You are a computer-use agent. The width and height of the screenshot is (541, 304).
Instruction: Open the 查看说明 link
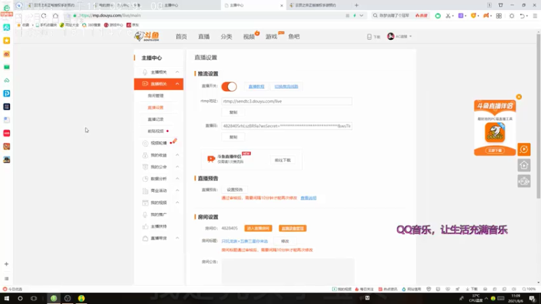[308, 198]
